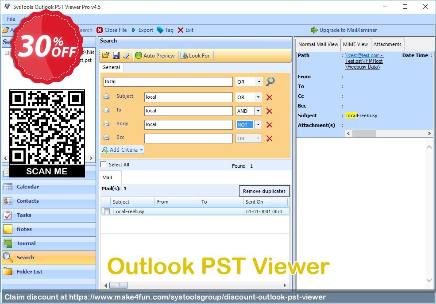Click the Search magnifier icon in sidebar
This screenshot has height=304, width=436.
[8, 258]
